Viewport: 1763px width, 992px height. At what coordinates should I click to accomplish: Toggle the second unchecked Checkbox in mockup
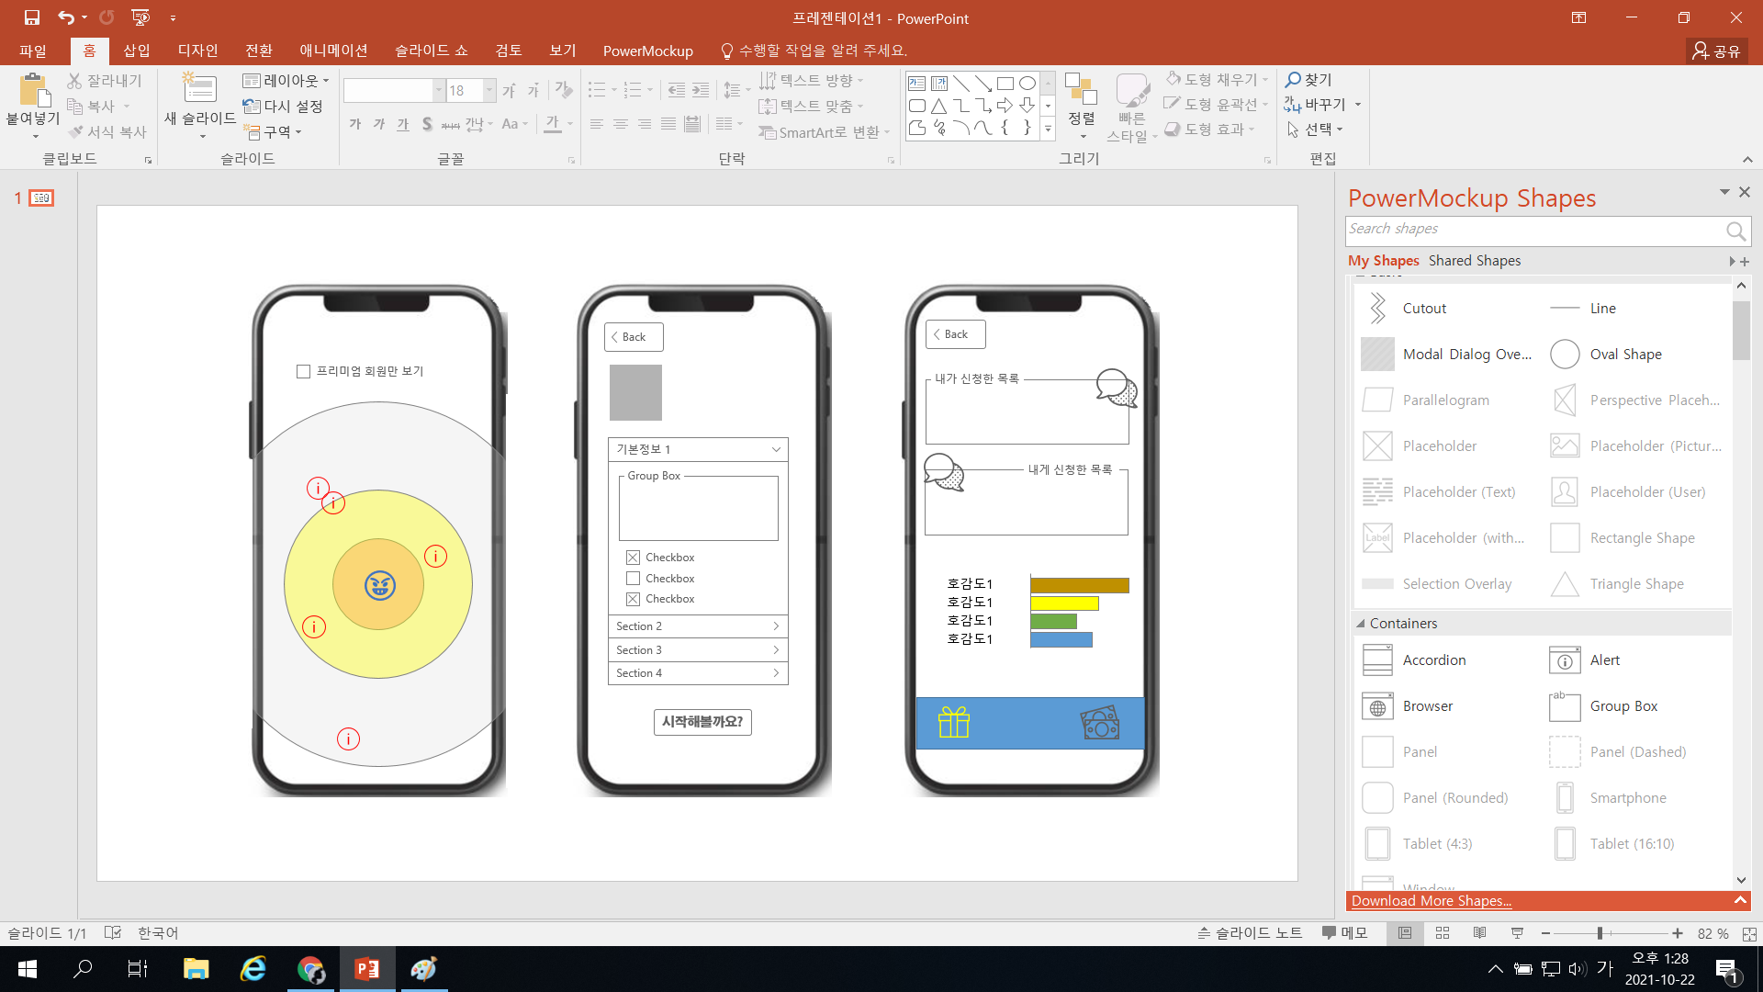[633, 578]
